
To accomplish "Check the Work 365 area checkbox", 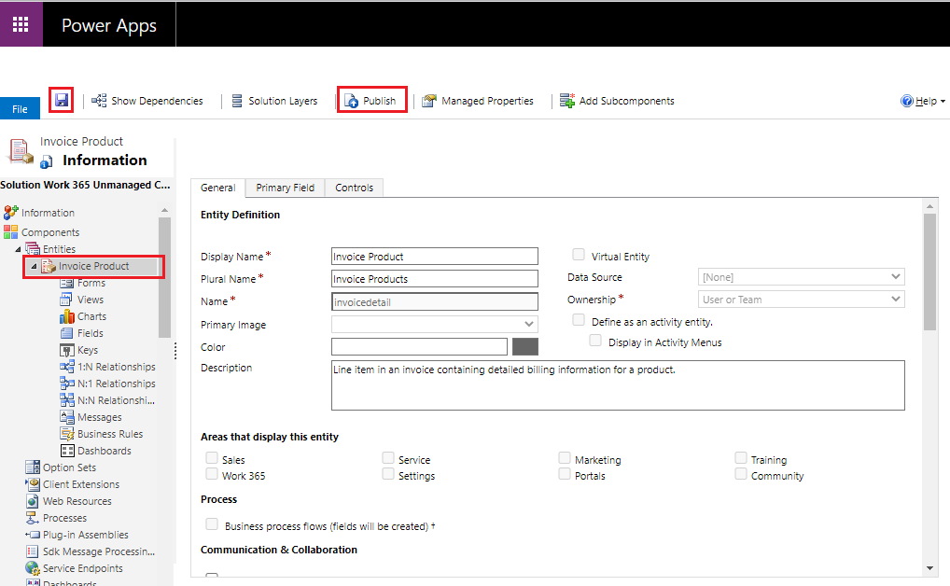I will point(212,474).
